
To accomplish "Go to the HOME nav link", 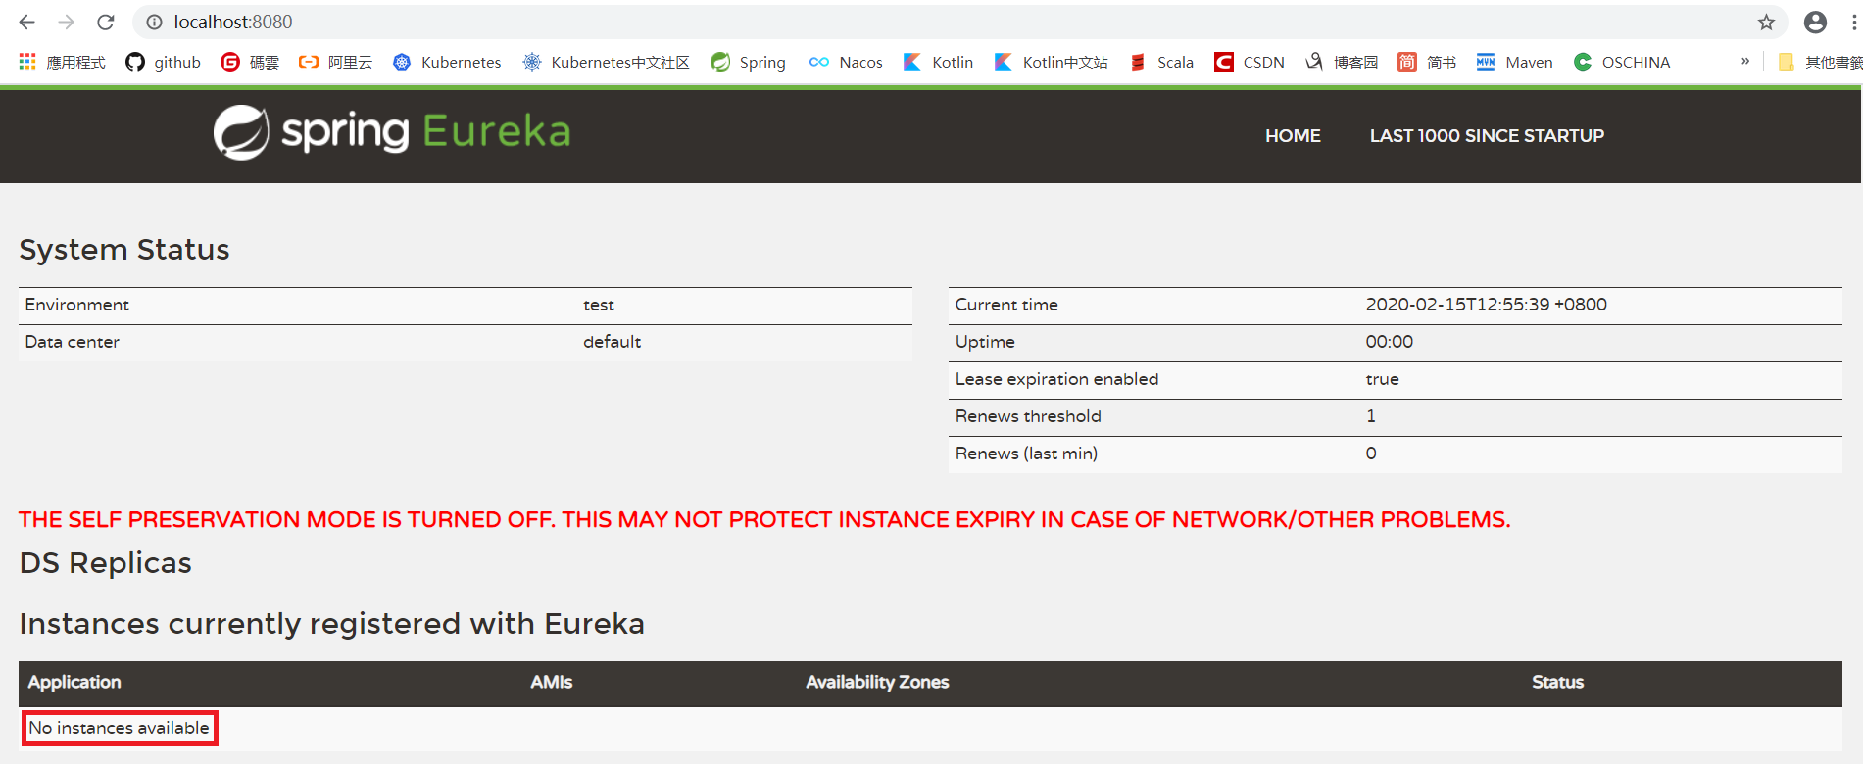I will [x=1293, y=136].
